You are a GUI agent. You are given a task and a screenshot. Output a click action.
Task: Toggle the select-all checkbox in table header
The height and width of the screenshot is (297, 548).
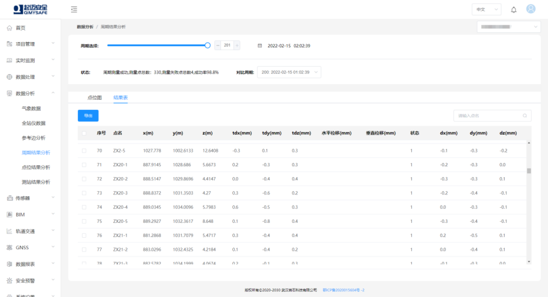[x=84, y=133]
